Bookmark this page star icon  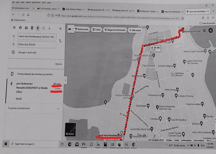183,18
